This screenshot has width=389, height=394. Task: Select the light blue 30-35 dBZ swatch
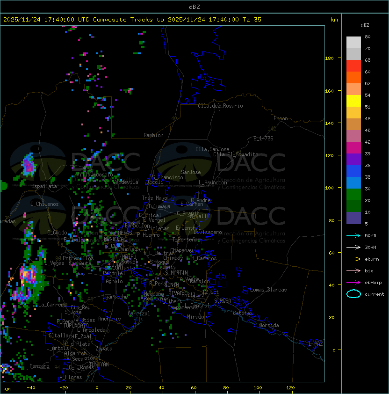pyautogui.click(x=353, y=183)
